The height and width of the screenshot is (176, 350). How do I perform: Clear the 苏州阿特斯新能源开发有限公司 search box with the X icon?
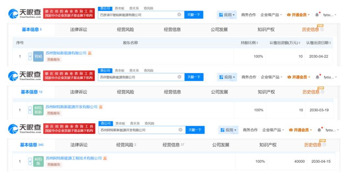tap(181, 130)
